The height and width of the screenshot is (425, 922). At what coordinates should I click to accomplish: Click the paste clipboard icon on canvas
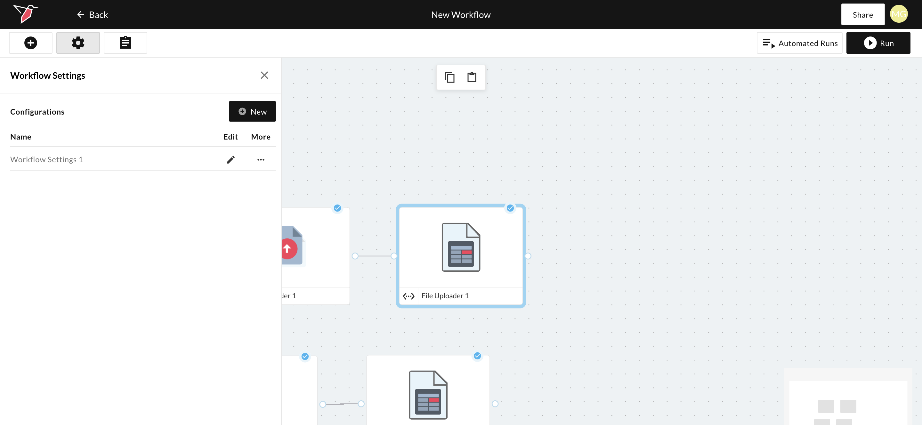[x=472, y=77]
